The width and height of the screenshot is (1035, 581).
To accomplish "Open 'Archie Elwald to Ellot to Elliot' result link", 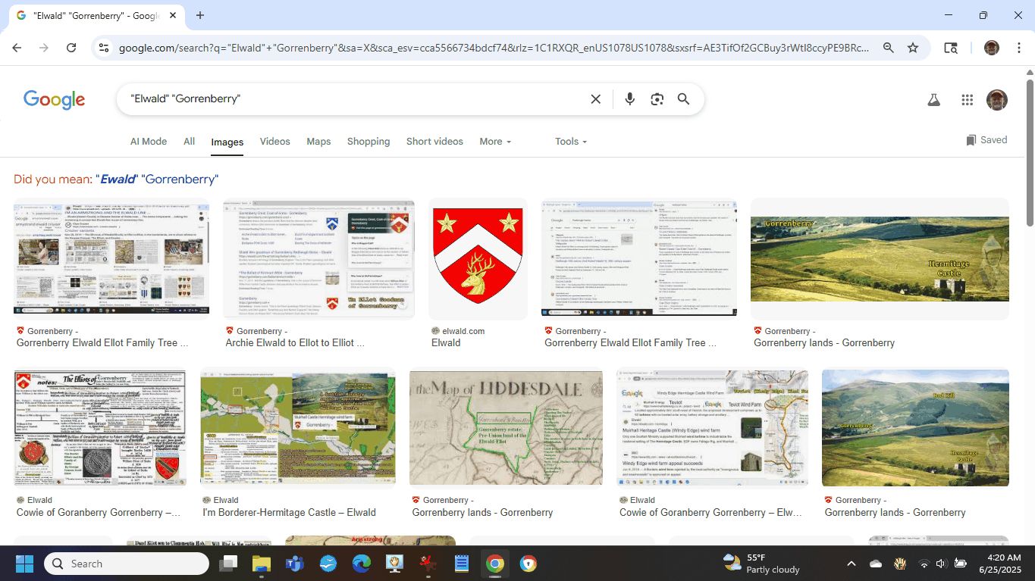I will point(295,343).
